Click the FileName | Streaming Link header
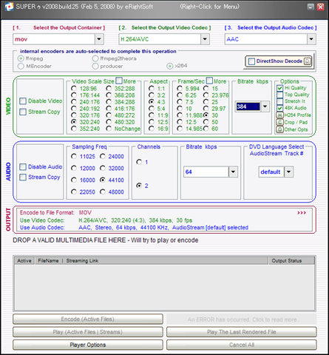This screenshot has height=355, width=329. coord(152,260)
